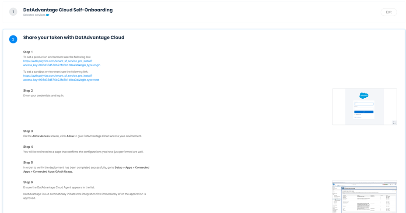Select the grey step 1 number circle
The image size is (406, 213).
click(13, 12)
